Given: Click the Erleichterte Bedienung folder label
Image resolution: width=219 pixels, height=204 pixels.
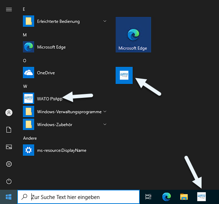Looking at the screenshot, I should pos(58,21).
